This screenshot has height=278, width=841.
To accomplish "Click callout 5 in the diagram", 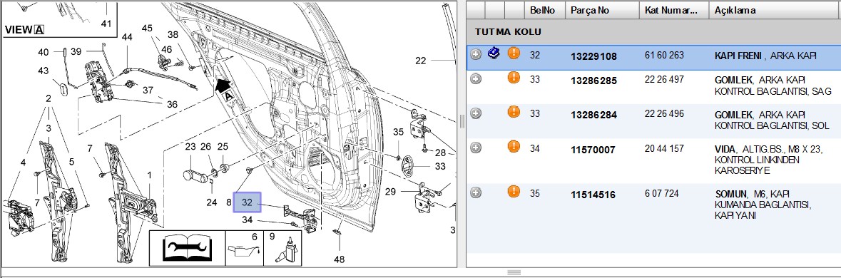I will coord(71,162).
